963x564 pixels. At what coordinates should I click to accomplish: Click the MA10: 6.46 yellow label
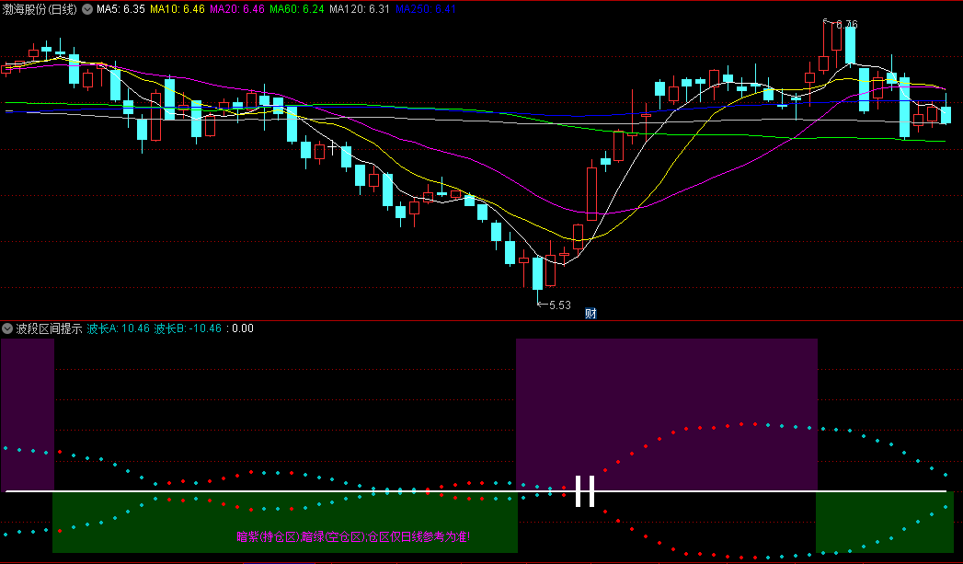click(178, 9)
